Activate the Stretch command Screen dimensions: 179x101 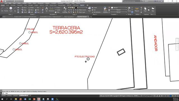pyautogui.click(x=24, y=12)
